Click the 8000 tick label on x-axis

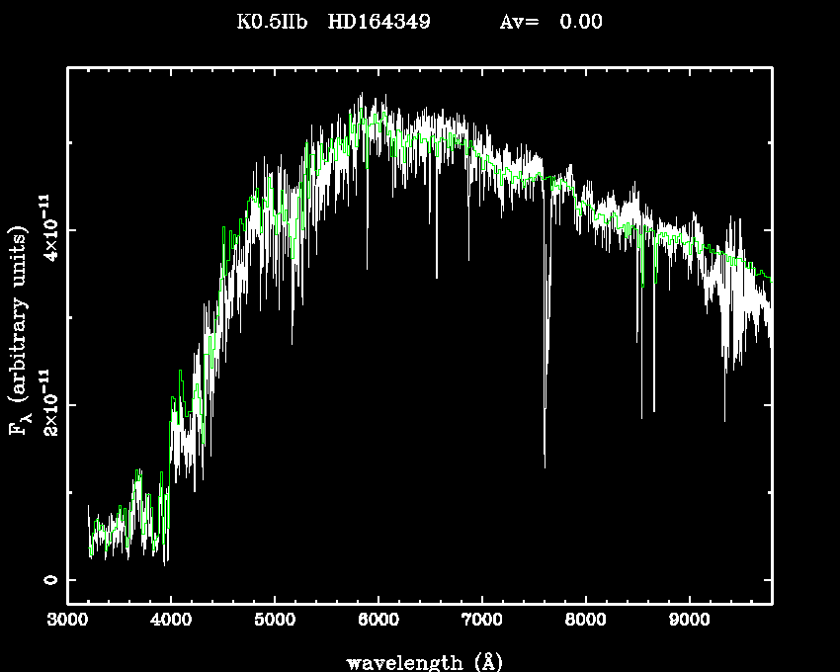coord(585,622)
